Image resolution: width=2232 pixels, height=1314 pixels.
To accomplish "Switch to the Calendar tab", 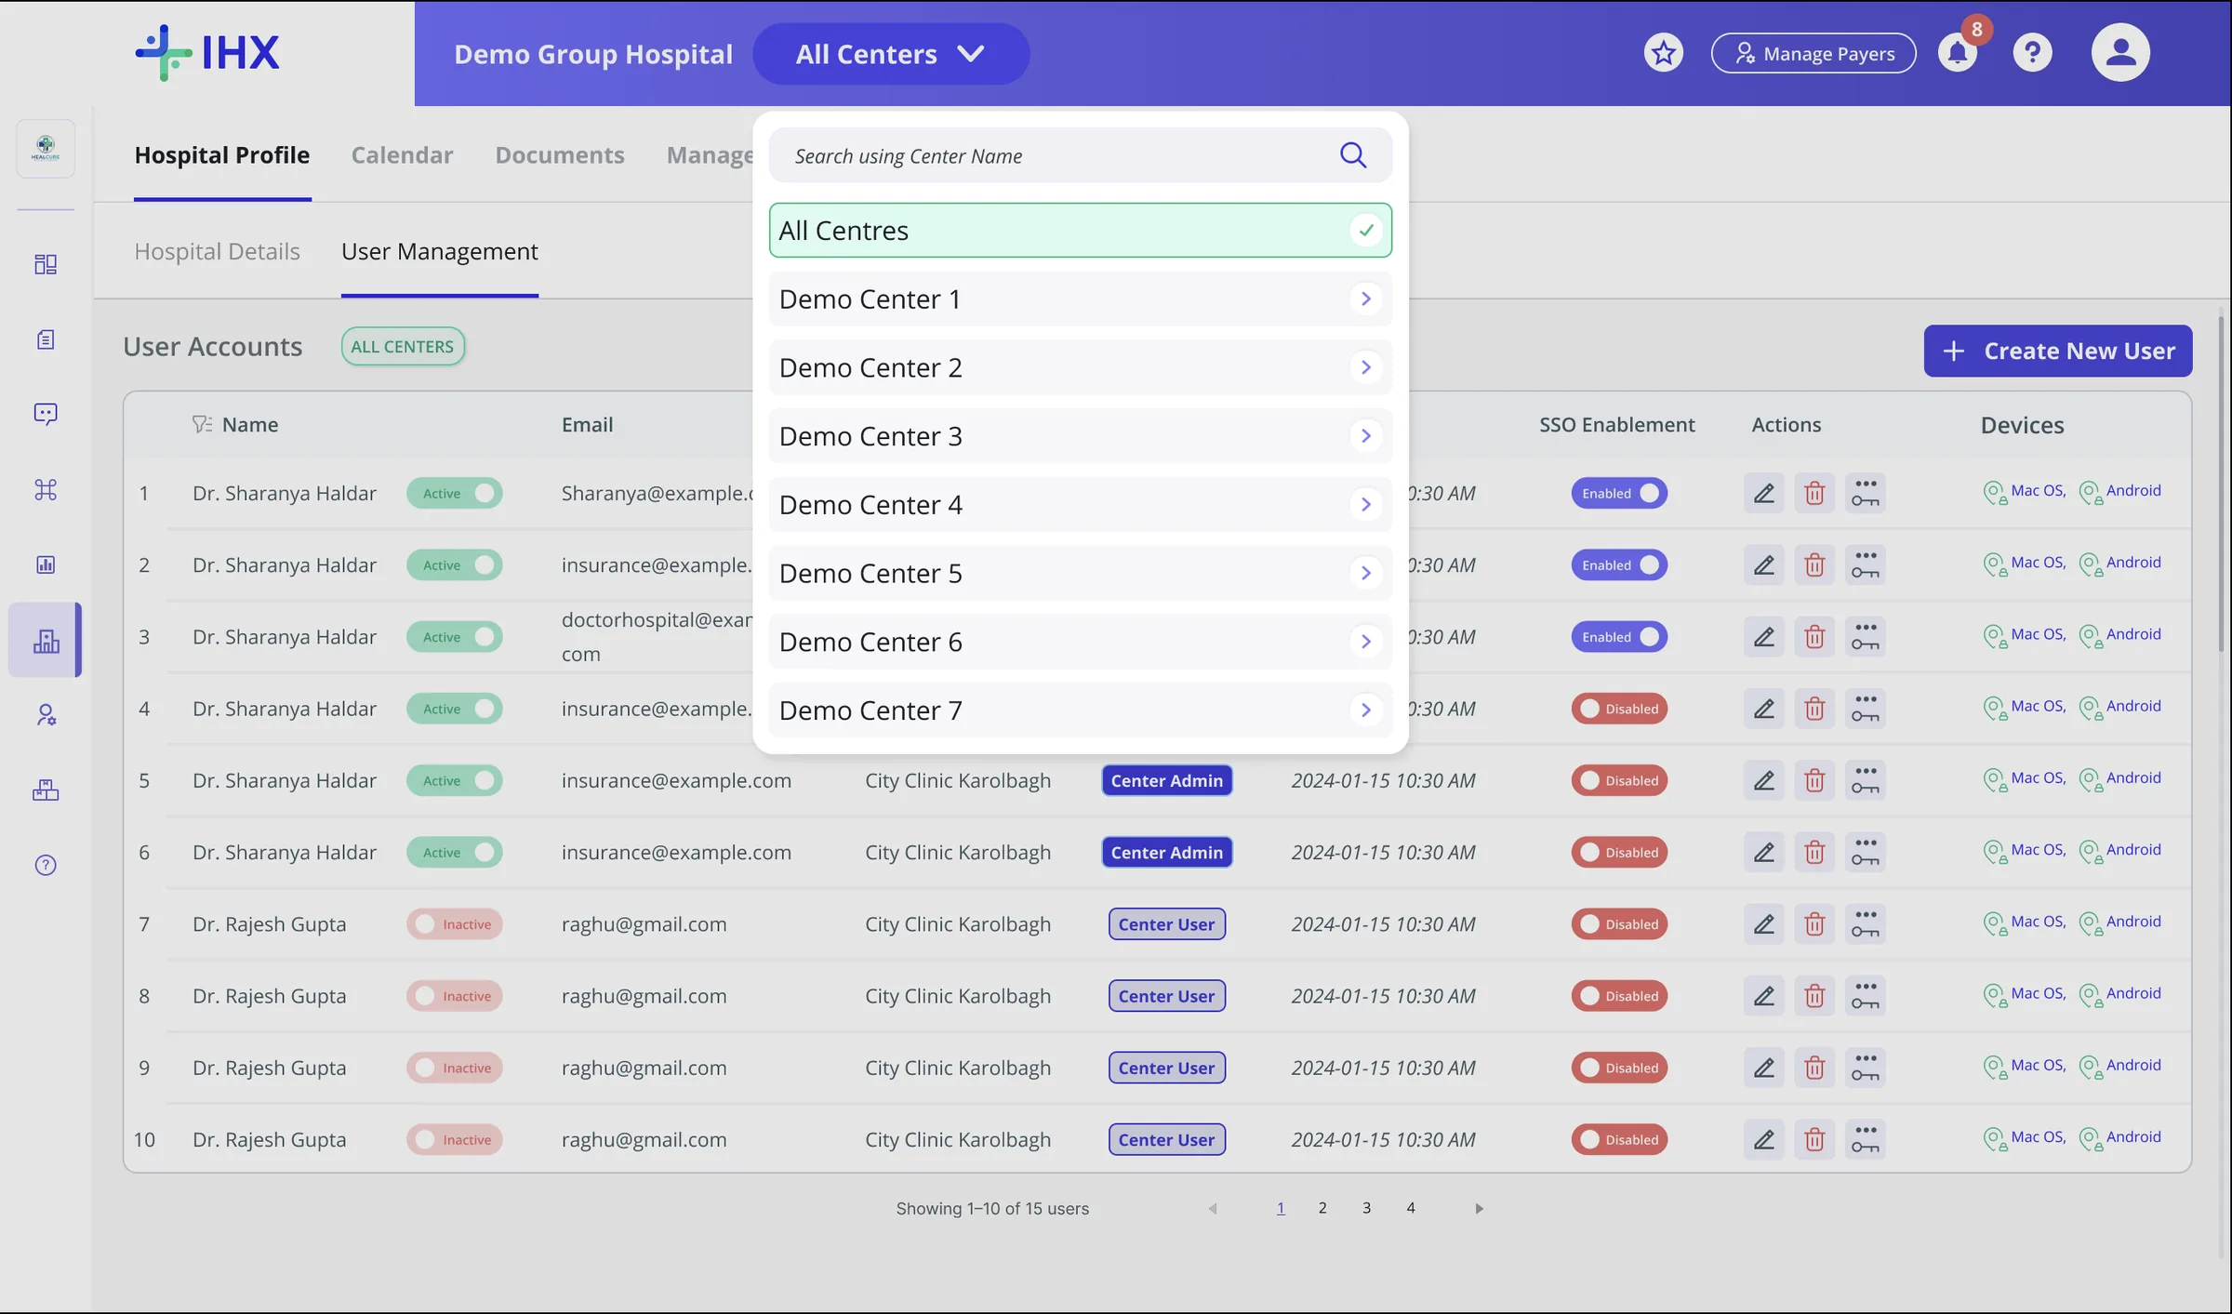I will (402, 154).
